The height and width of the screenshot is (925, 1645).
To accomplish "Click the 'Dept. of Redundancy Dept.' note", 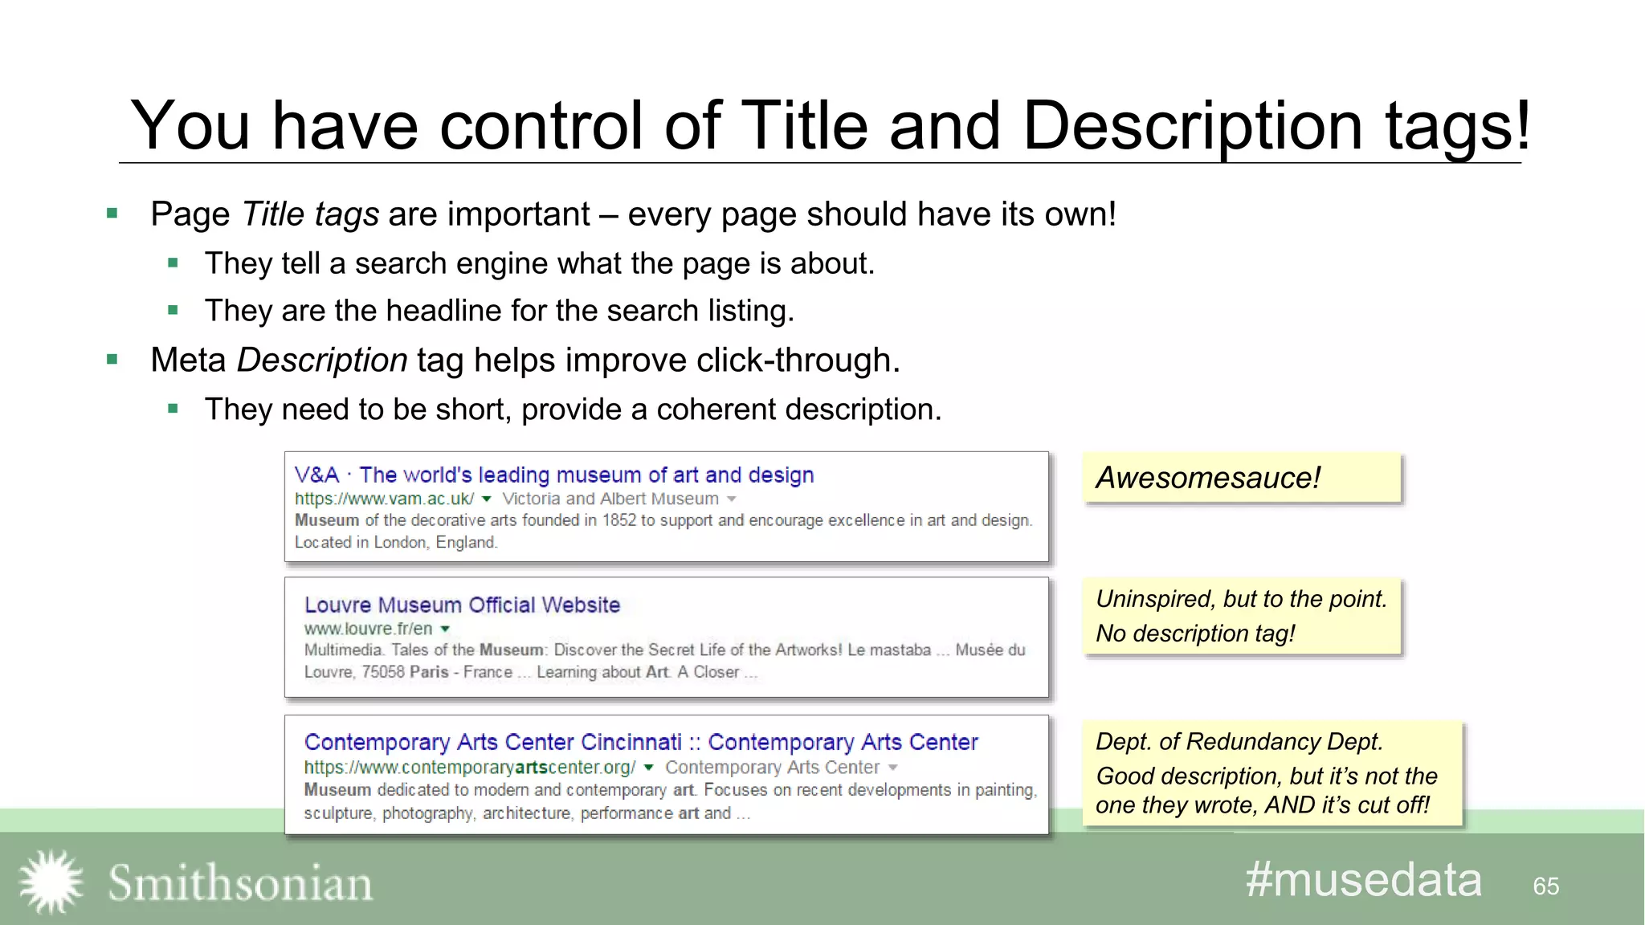I will [x=1239, y=741].
